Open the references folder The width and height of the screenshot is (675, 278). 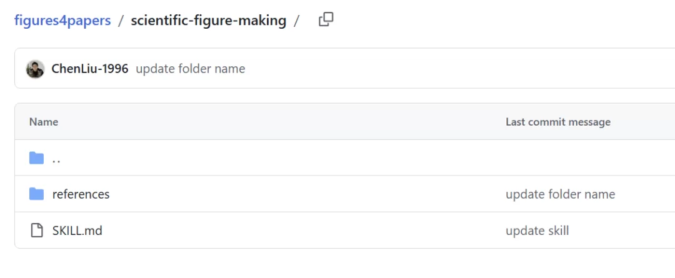coord(81,194)
